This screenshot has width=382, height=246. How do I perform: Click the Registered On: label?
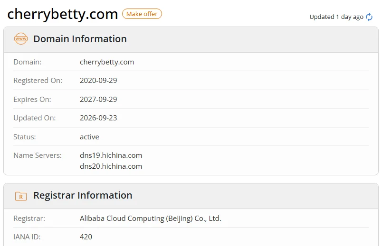tap(38, 81)
